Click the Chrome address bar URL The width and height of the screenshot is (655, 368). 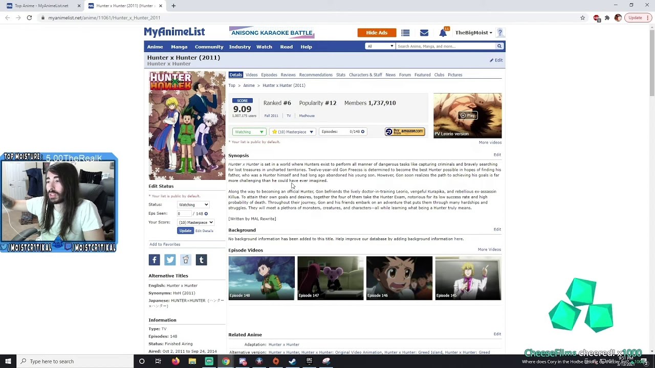coord(104,18)
